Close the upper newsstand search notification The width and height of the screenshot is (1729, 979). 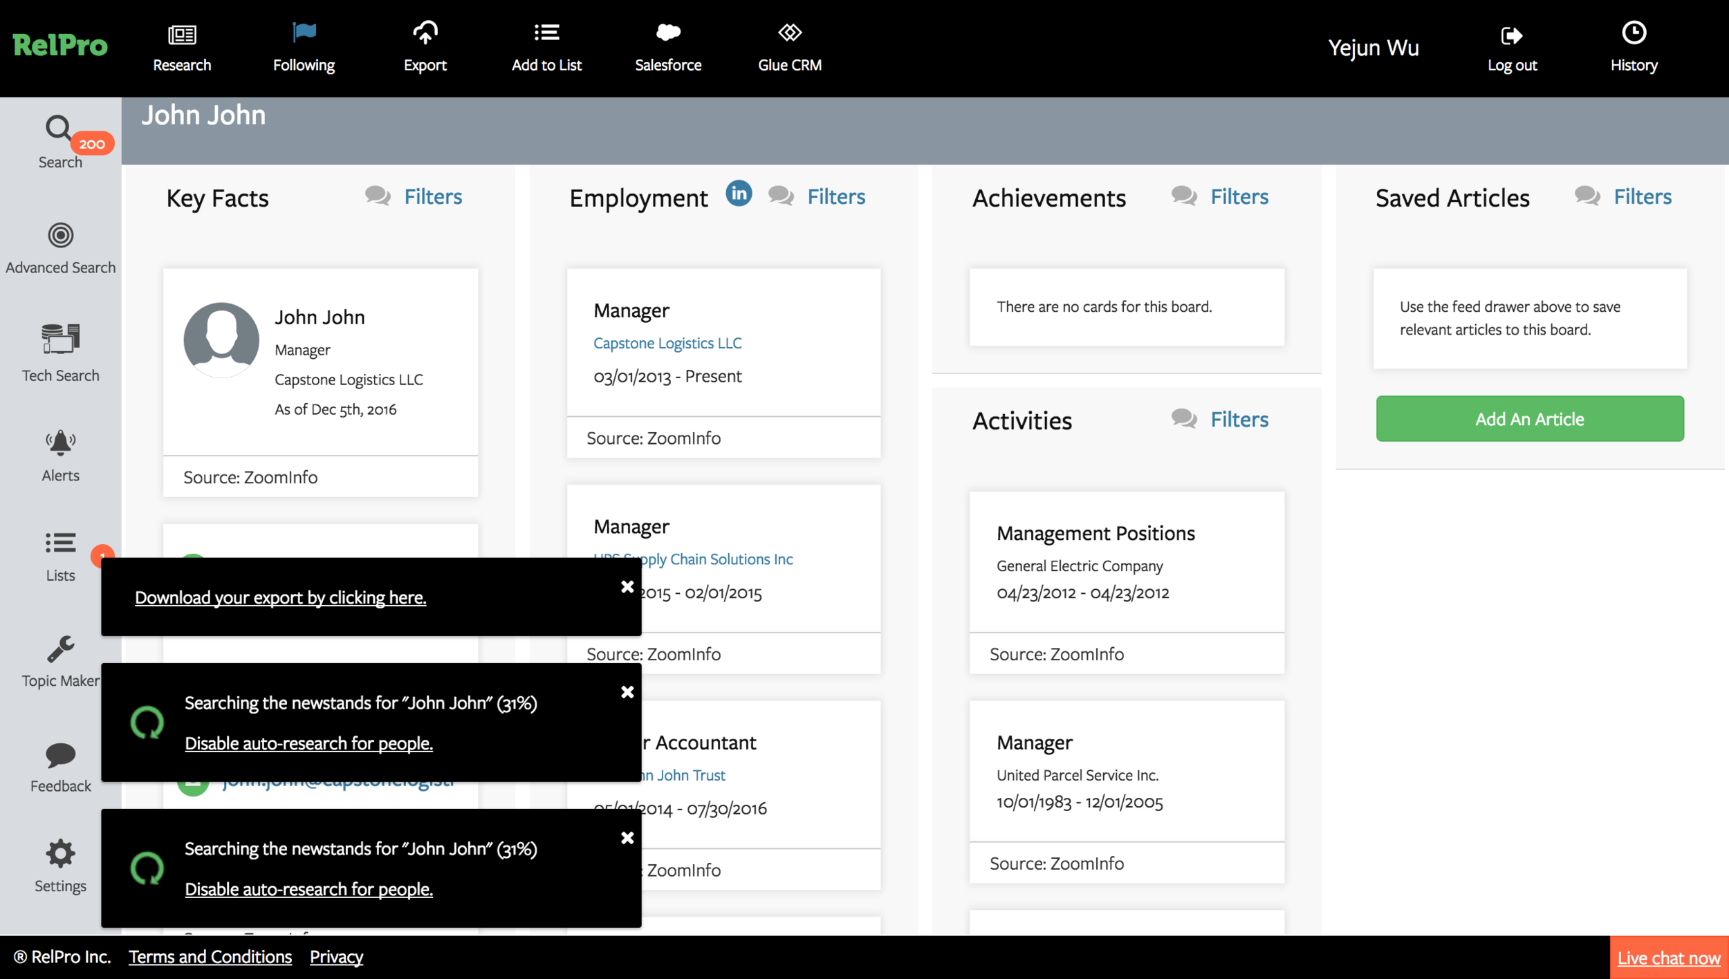click(627, 692)
